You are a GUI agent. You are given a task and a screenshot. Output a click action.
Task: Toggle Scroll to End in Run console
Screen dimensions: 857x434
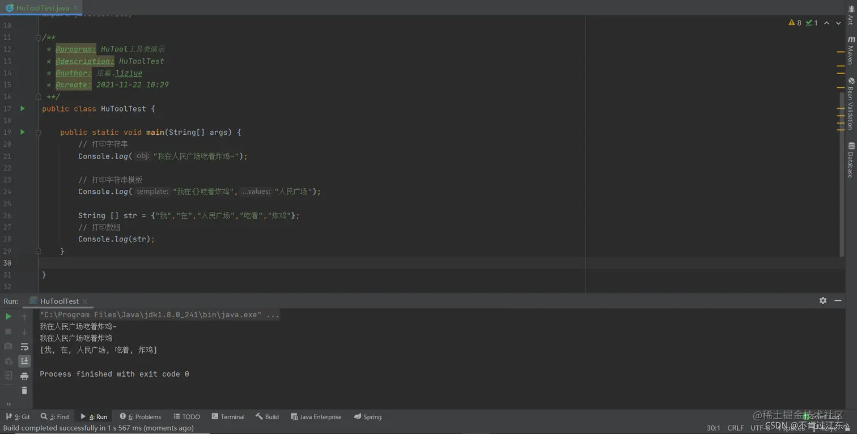24,361
